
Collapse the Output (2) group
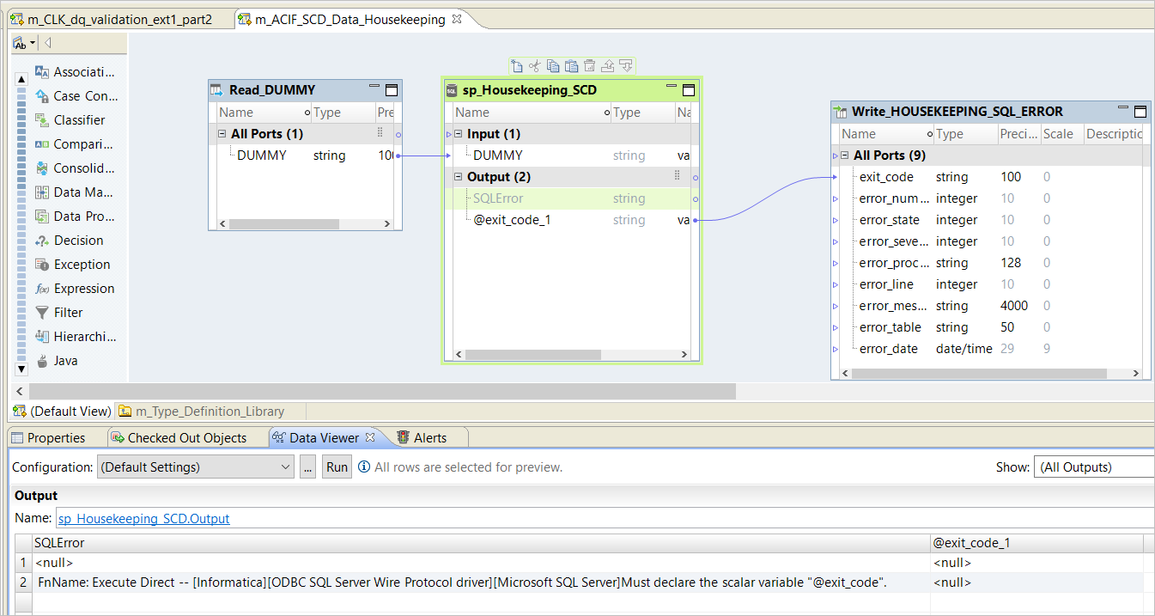(458, 177)
